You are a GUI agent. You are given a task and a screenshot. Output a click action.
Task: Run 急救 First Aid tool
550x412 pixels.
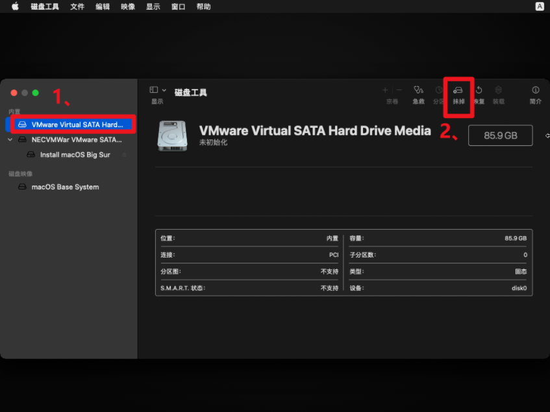(418, 95)
